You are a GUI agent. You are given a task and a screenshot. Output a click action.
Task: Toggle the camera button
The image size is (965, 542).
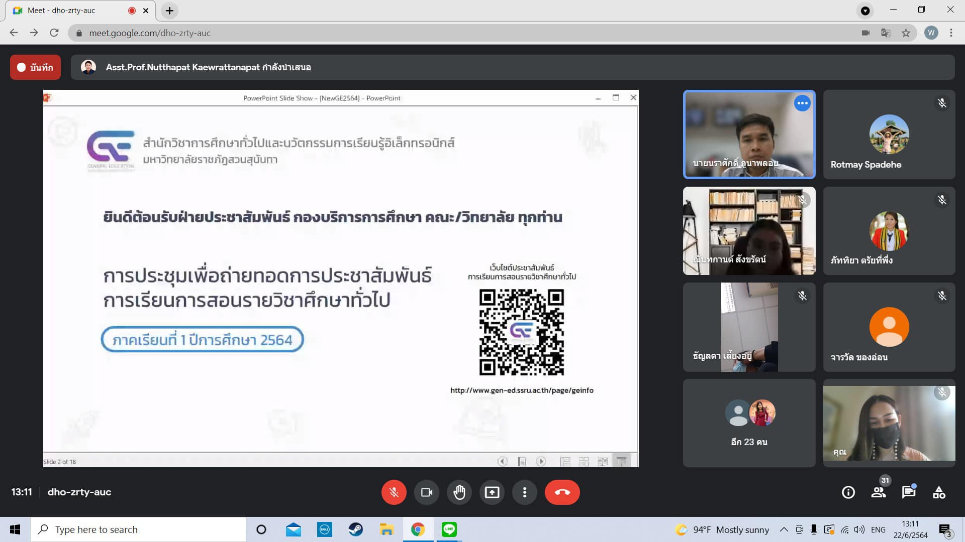coord(426,492)
